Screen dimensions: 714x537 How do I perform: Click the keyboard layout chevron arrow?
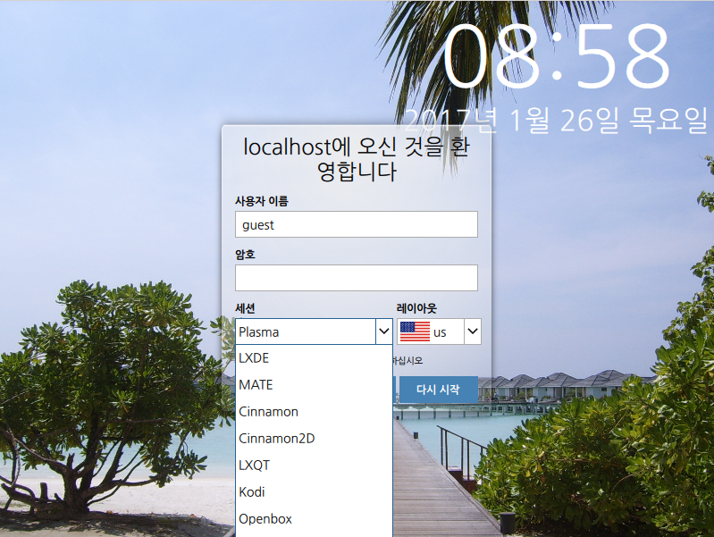473,331
